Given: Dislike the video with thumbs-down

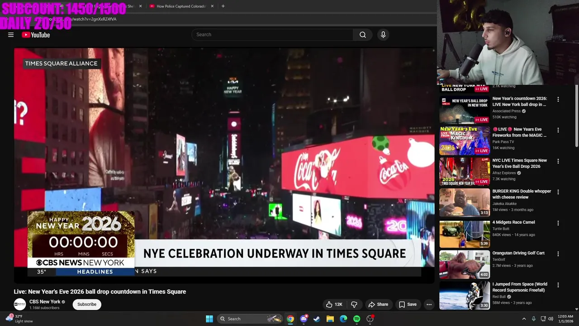Looking at the screenshot, I should pos(354,304).
